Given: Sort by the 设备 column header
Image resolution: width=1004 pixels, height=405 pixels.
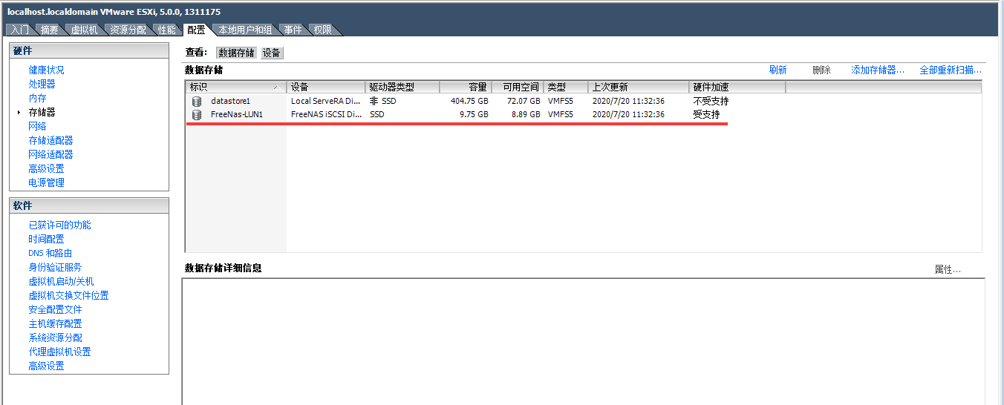Looking at the screenshot, I should click(326, 88).
